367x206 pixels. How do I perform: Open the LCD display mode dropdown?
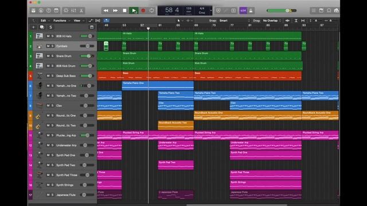point(211,10)
